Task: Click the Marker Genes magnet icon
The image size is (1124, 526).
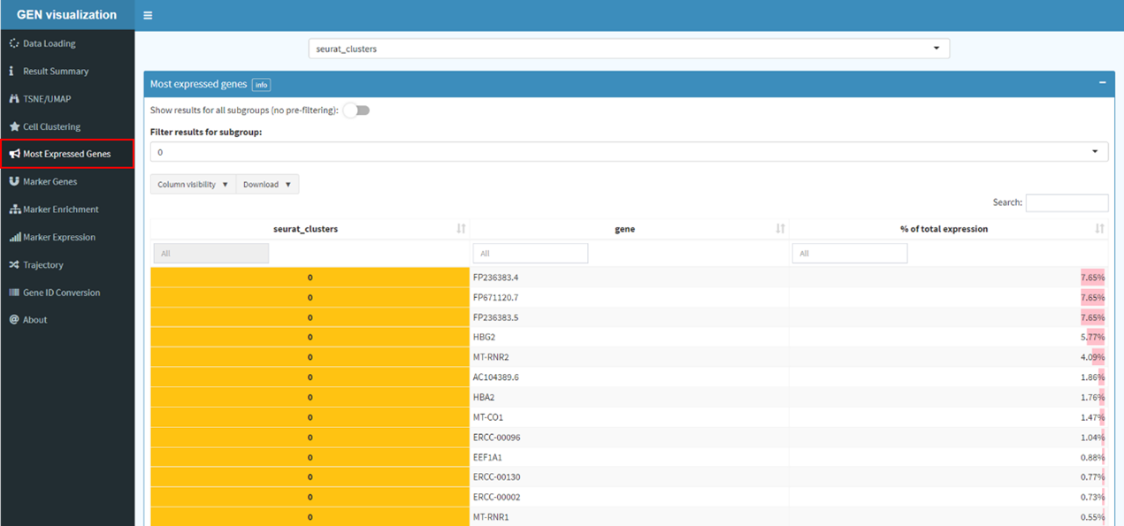Action: coord(14,181)
